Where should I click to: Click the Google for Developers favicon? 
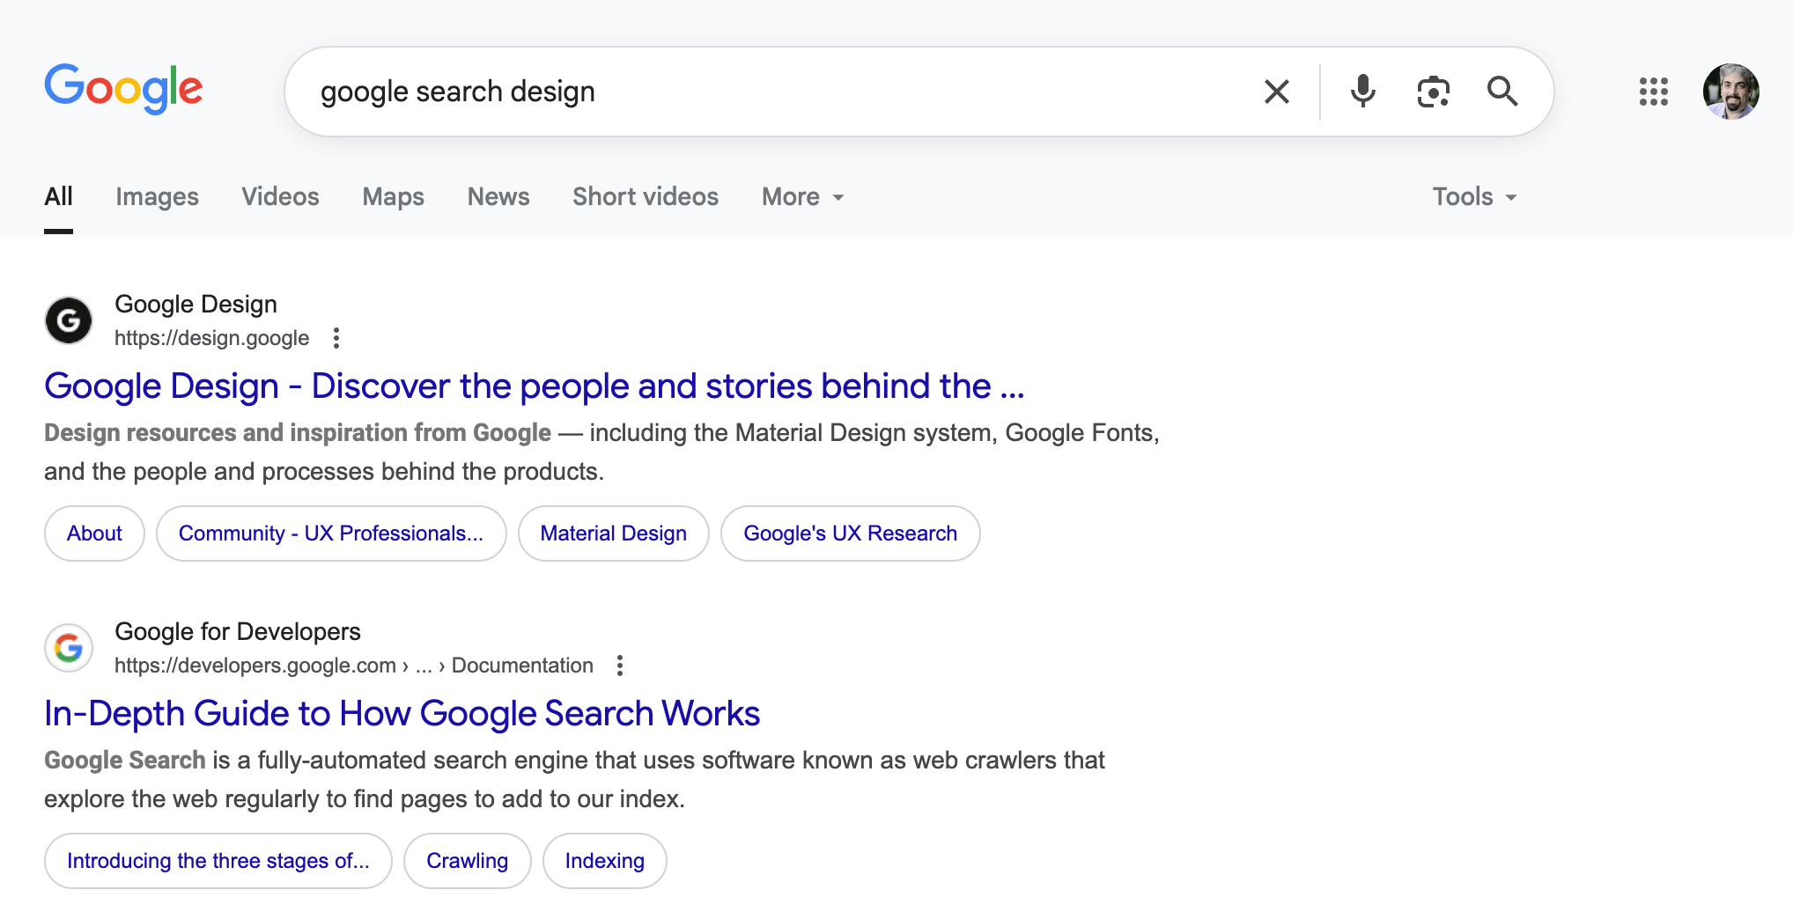tap(69, 648)
